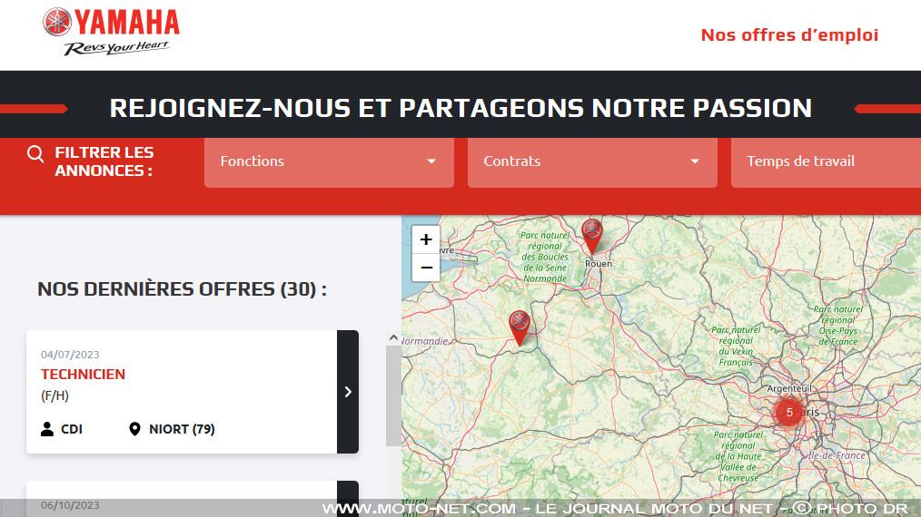Click the location pin icon beside Niort
This screenshot has width=921, height=517.
click(135, 429)
